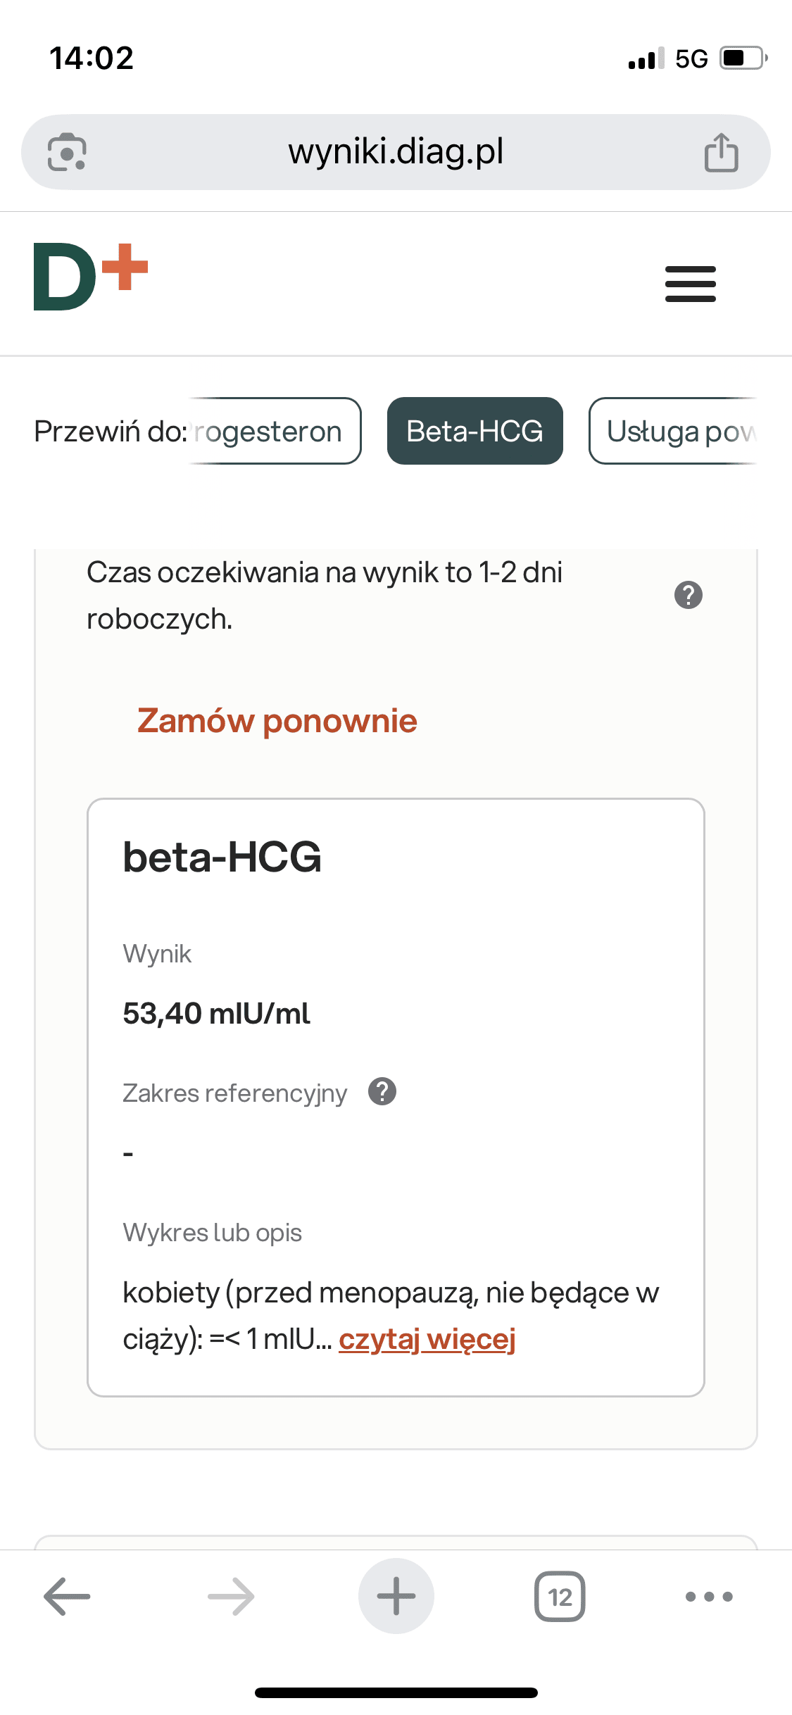Open the browser three-dot more menu
This screenshot has width=792, height=1715.
pyautogui.click(x=709, y=1596)
